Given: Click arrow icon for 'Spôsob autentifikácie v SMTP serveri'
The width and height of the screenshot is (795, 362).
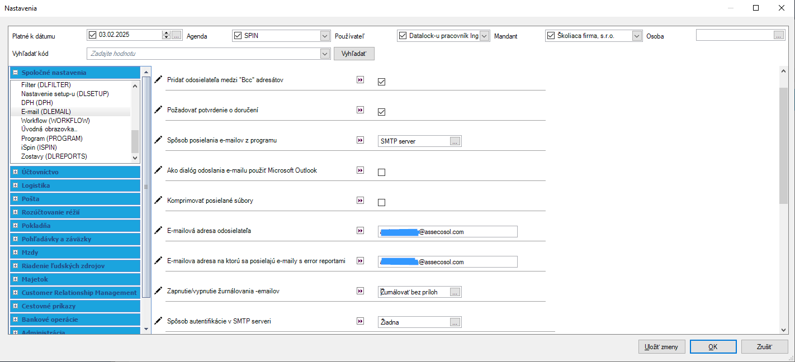Looking at the screenshot, I should [361, 321].
